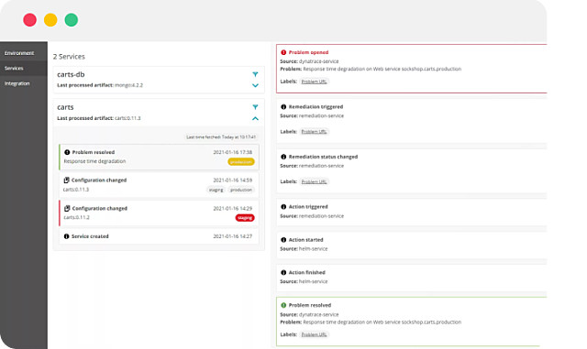
Task: Filter by the carts-db service
Action: click(x=255, y=74)
